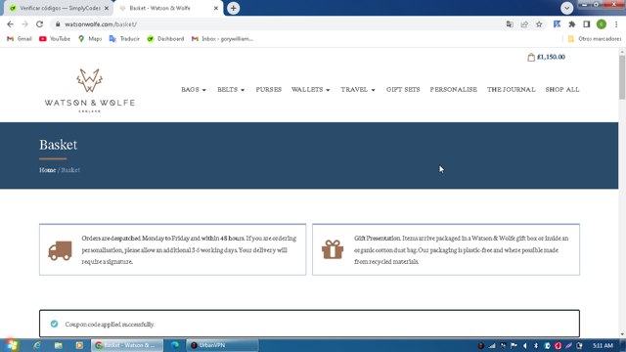The image size is (626, 352).
Task: Click the Watson & Wolfe logo
Action: [x=89, y=90]
